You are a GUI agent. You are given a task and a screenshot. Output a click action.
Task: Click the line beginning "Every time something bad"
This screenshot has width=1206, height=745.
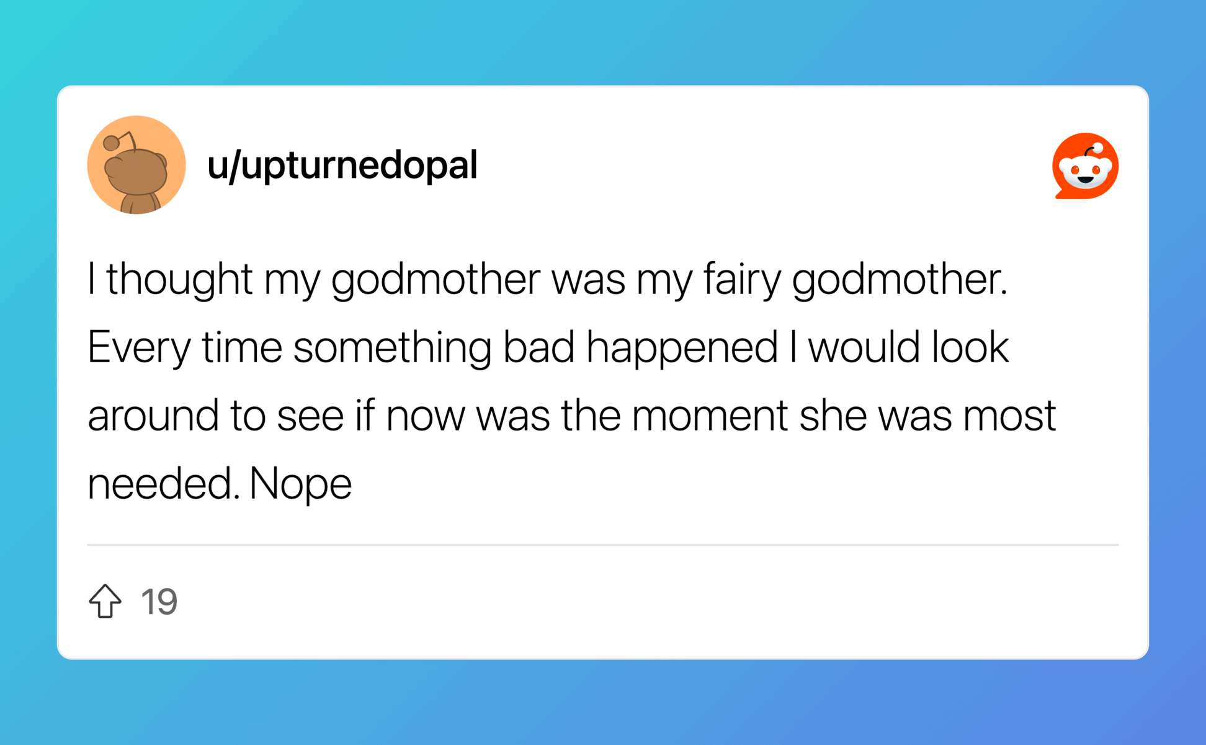547,347
